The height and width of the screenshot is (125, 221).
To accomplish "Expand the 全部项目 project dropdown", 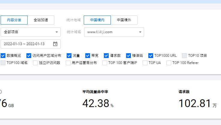I will (31, 32).
